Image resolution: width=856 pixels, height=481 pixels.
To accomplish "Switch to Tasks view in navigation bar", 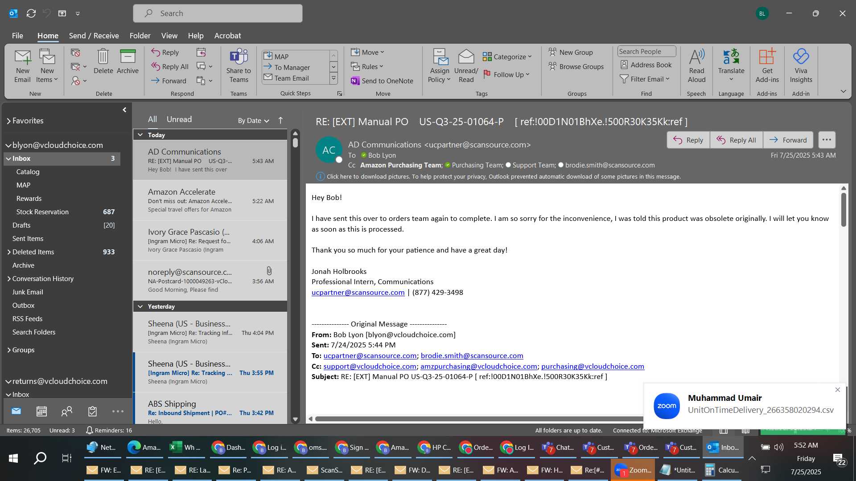I will pos(92,412).
